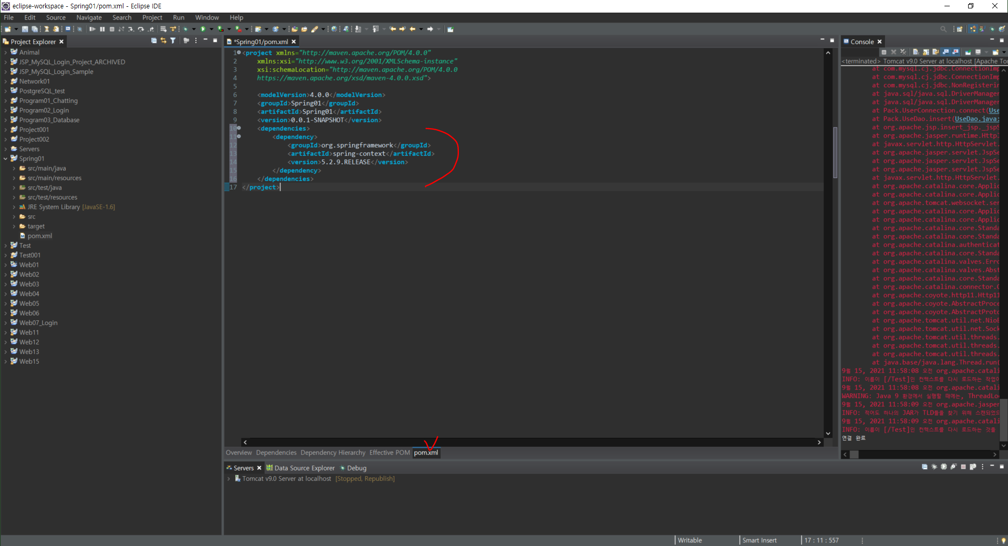Maximize the editor area button

tap(832, 40)
